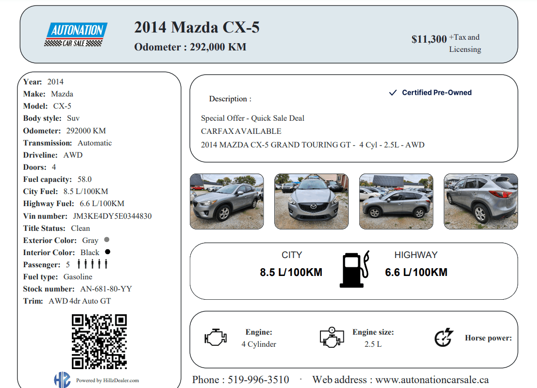The image size is (537, 388).
Task: Click the 2014 Mazda CX-5 title
Action: tap(197, 27)
